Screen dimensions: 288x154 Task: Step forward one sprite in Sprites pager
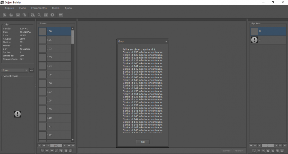276,145
